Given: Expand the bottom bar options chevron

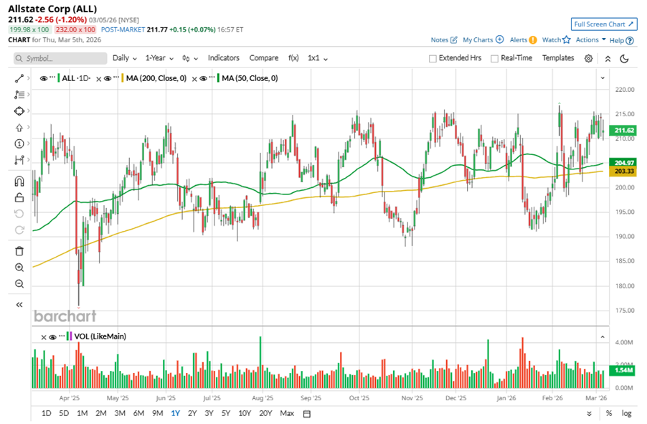Looking at the screenshot, I should tap(589, 414).
